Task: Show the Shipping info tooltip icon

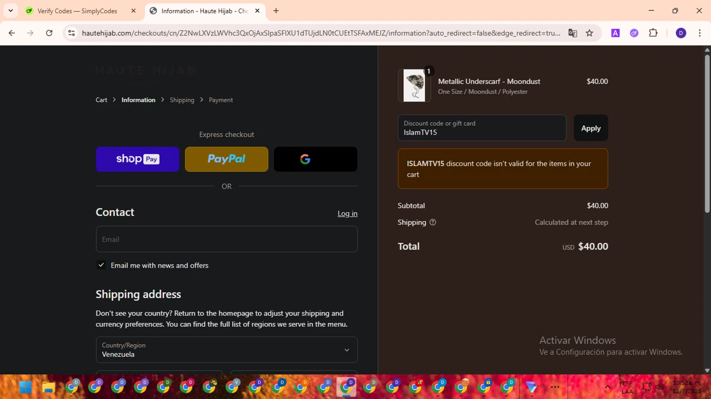Action: [x=433, y=222]
